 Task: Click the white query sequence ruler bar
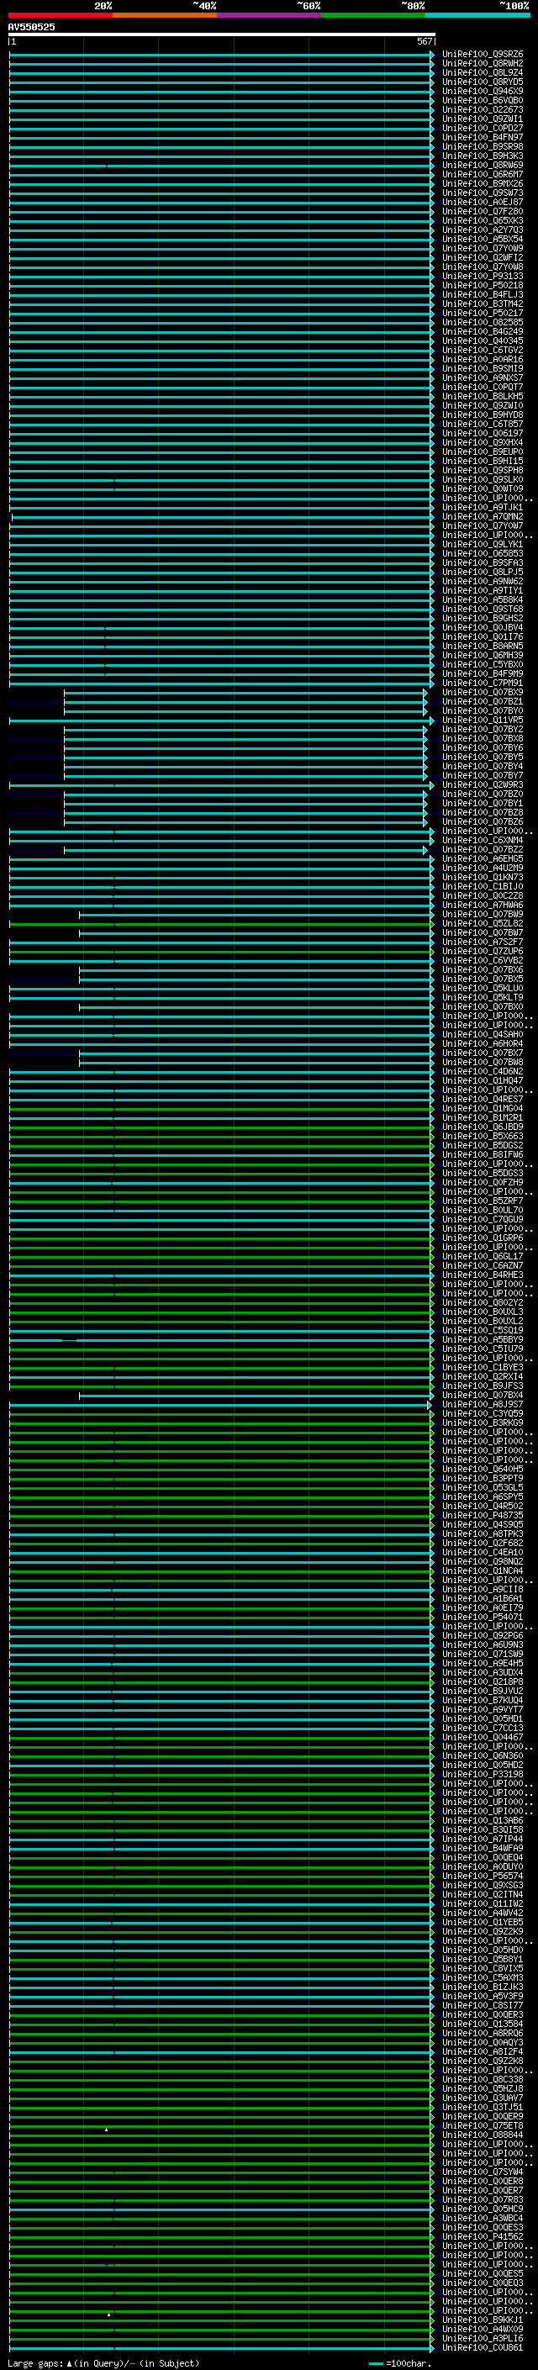click(x=221, y=35)
